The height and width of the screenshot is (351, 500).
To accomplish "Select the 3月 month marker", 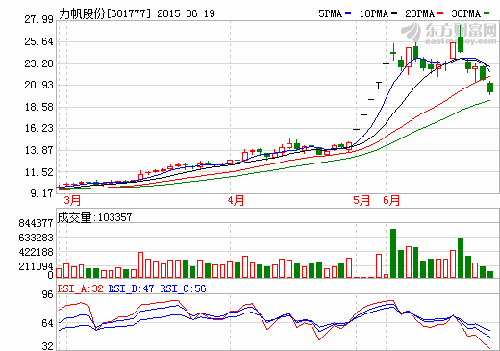I will tap(72, 200).
